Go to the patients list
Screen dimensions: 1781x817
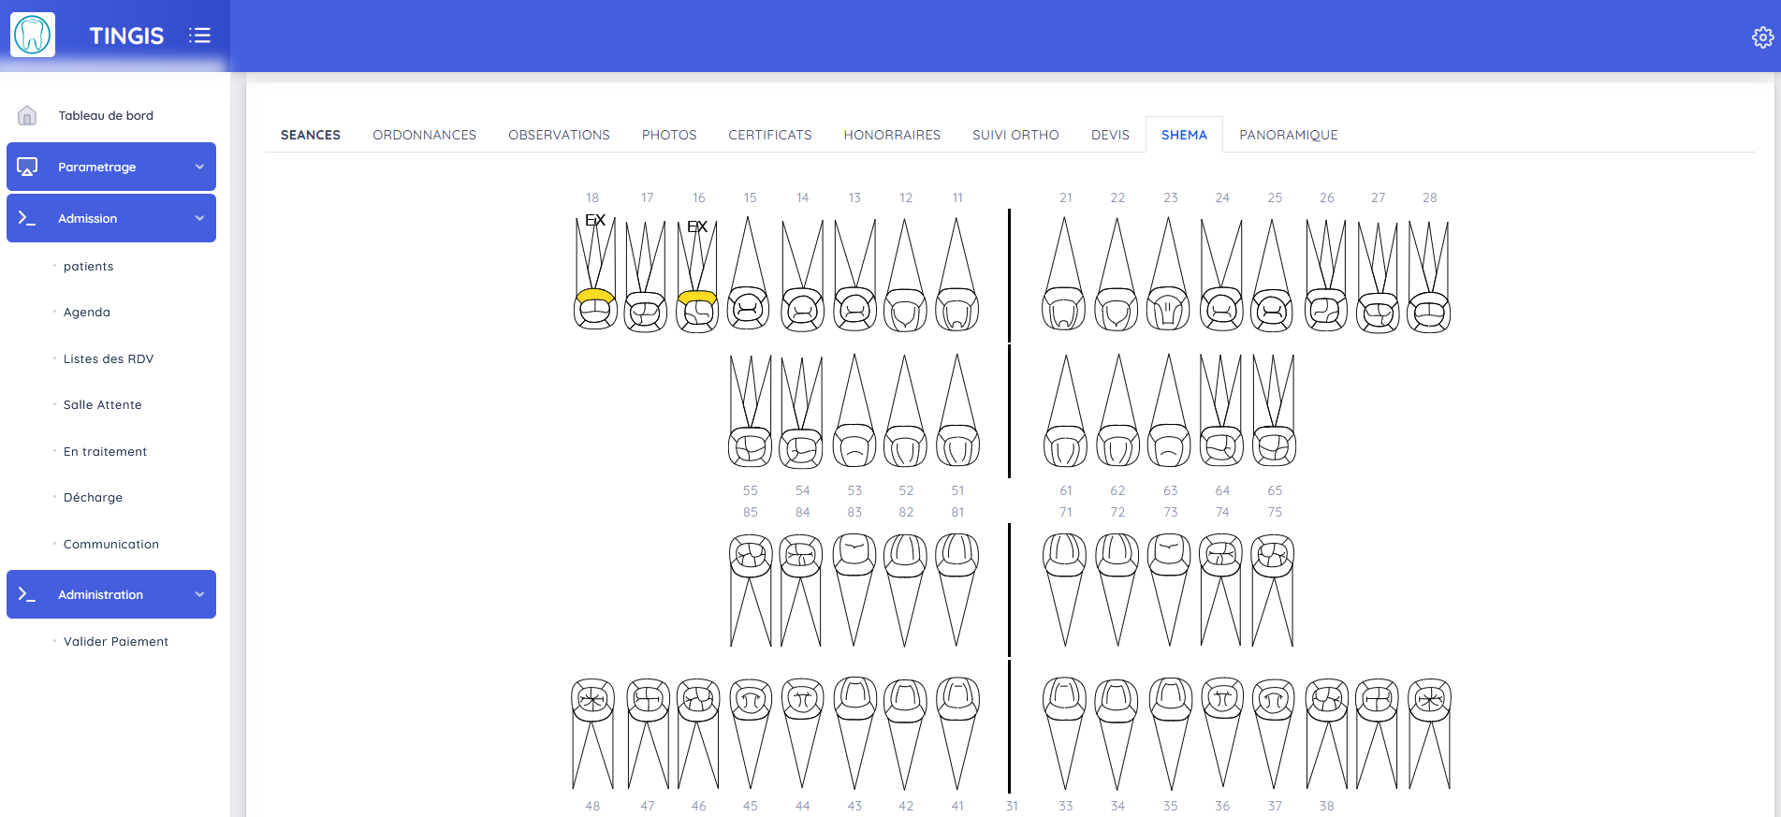click(88, 267)
